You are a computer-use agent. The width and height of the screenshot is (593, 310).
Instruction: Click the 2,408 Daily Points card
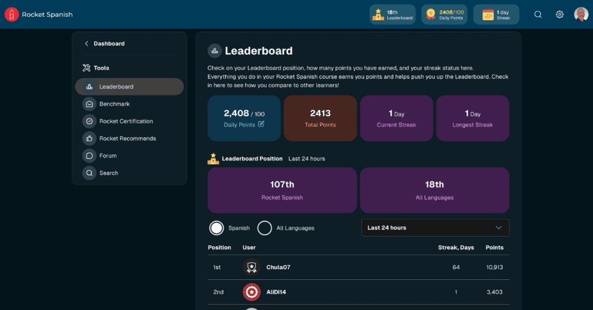pos(244,118)
